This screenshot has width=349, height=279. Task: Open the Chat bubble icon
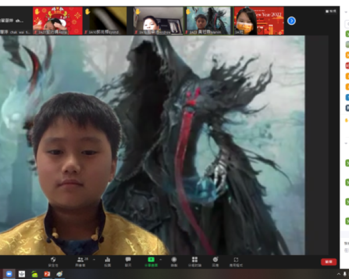(x=128, y=262)
